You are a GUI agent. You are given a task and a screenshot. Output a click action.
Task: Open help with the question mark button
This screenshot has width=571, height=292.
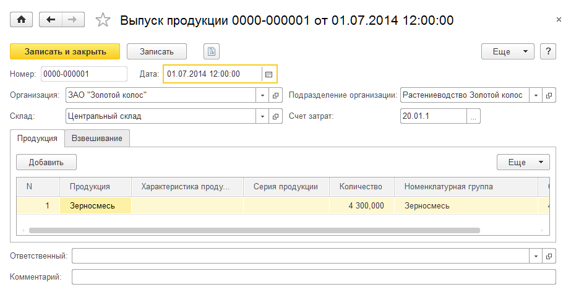tap(548, 51)
